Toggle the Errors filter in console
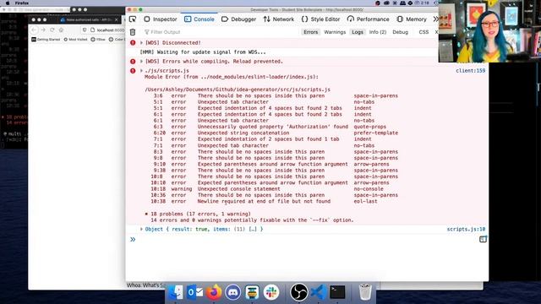Image resolution: width=541 pixels, height=304 pixels. 310,32
